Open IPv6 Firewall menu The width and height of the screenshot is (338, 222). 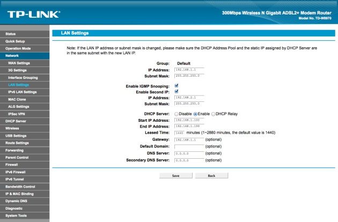click(25, 172)
